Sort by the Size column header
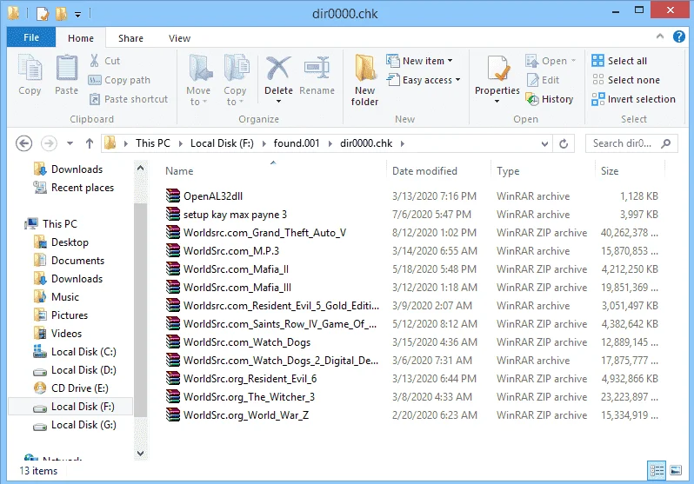This screenshot has height=484, width=694. pos(610,171)
